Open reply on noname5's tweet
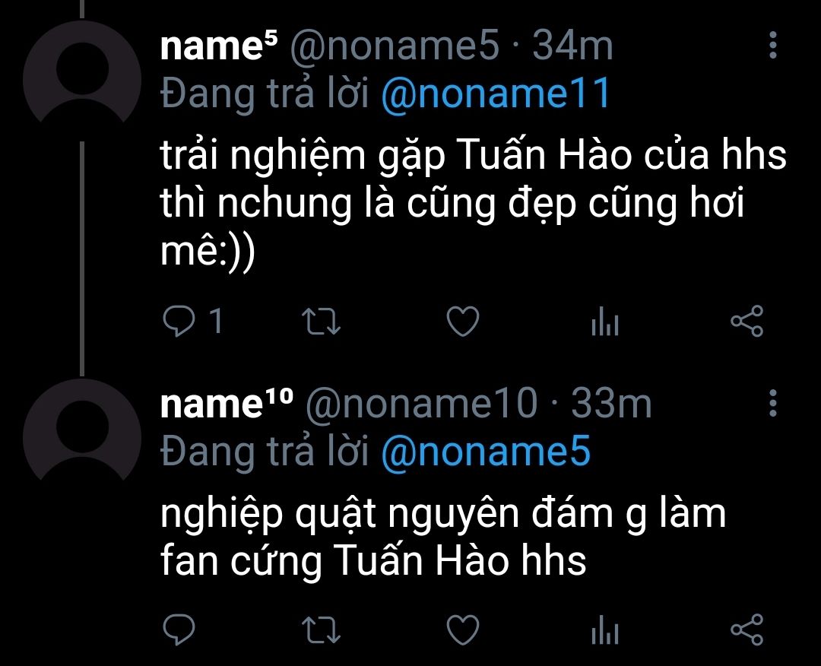Screen dimensions: 821x666 click(179, 320)
